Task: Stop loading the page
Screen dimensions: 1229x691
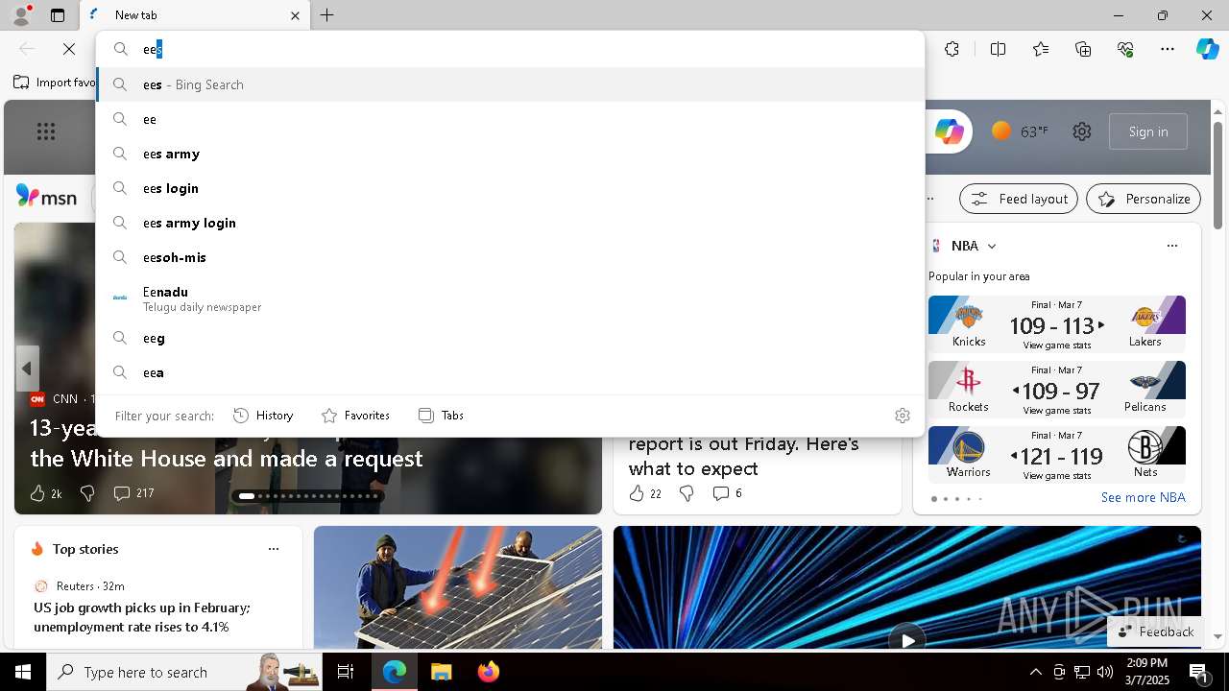Action: tap(69, 49)
